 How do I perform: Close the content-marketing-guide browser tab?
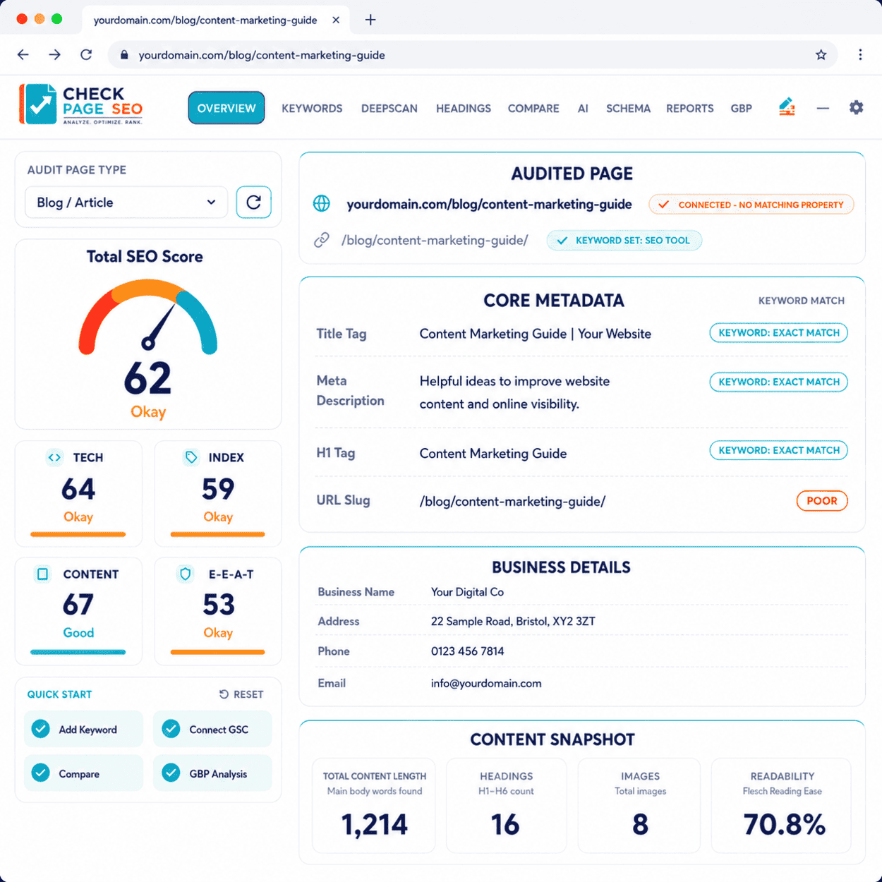click(x=336, y=20)
